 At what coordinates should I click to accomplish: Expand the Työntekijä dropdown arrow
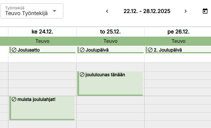54,11
